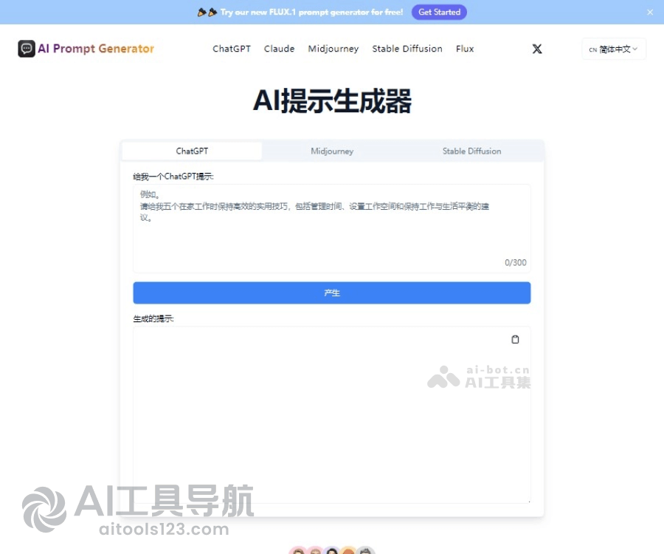Click the AI提示生成器 page heading
The width and height of the screenshot is (664, 554).
(x=332, y=101)
